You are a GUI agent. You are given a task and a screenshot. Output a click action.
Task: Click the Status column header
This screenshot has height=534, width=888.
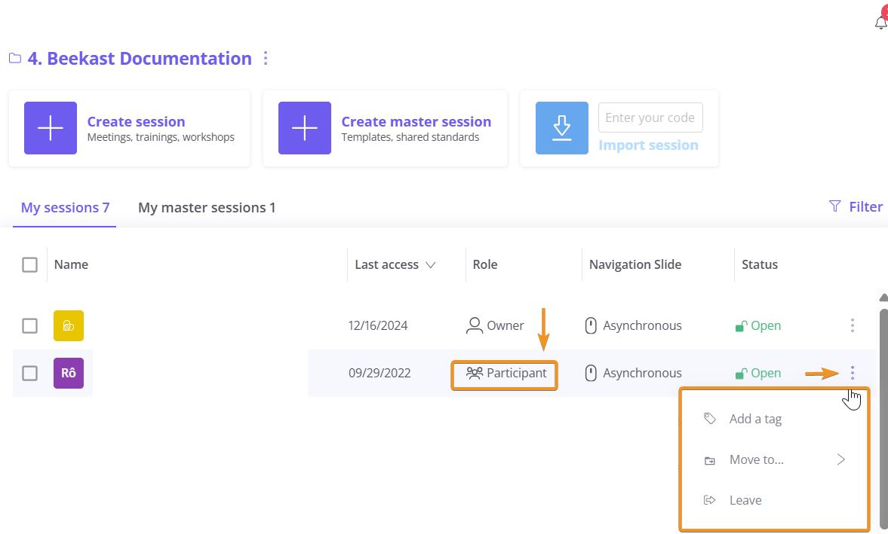[x=760, y=264]
